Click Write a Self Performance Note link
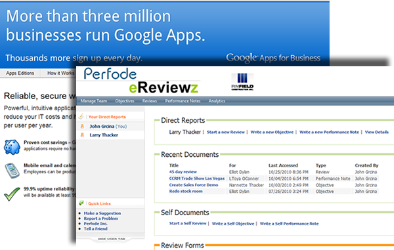The width and height of the screenshot is (394, 250). tap(289, 224)
